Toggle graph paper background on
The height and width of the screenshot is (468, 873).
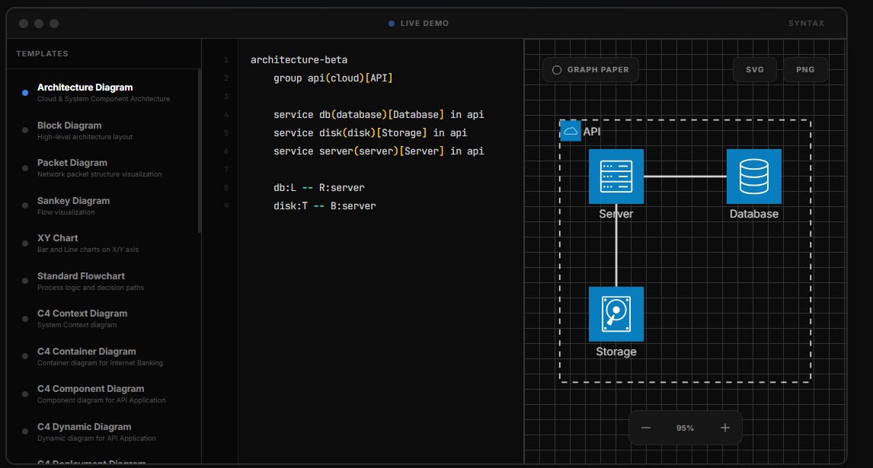(x=590, y=69)
